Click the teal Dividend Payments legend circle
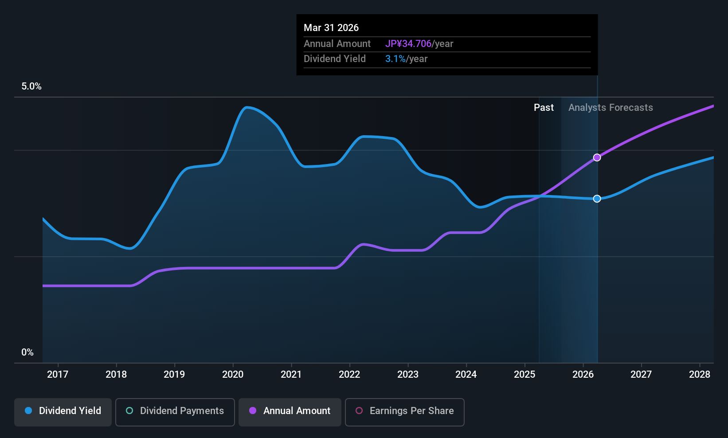 [x=129, y=411]
